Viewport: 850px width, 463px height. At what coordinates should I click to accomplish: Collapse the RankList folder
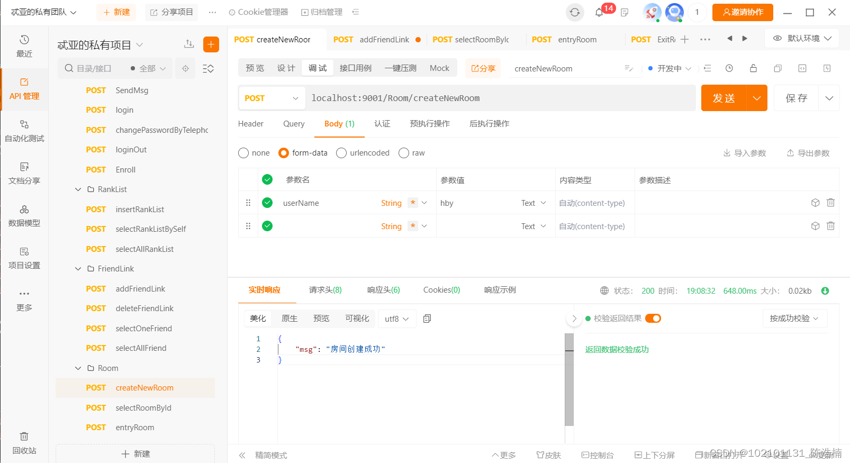pyautogui.click(x=78, y=189)
